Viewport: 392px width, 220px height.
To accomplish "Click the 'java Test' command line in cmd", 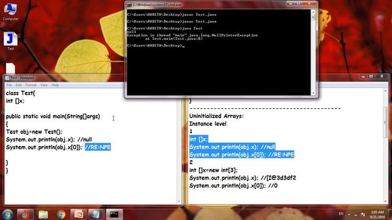I will pos(165,28).
